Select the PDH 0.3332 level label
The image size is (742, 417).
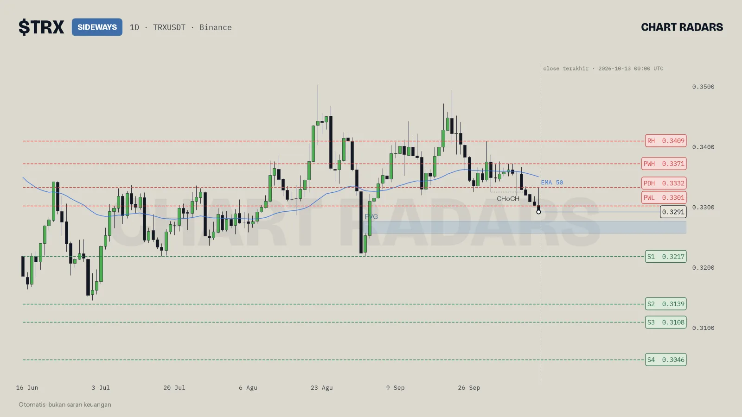664,183
